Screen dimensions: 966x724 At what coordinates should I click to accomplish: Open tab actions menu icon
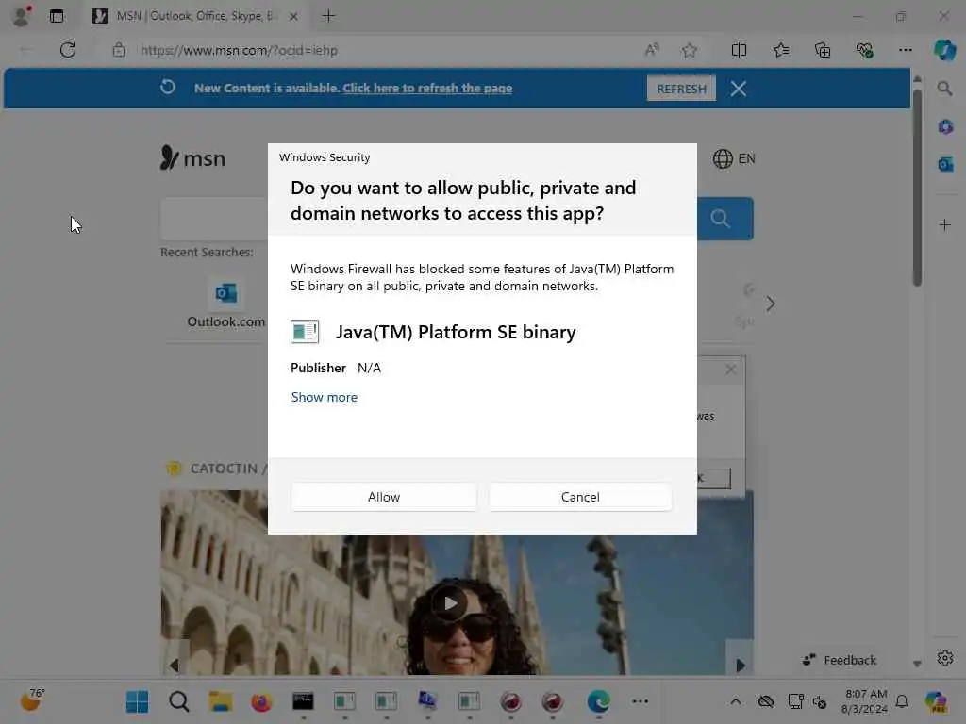(x=57, y=16)
